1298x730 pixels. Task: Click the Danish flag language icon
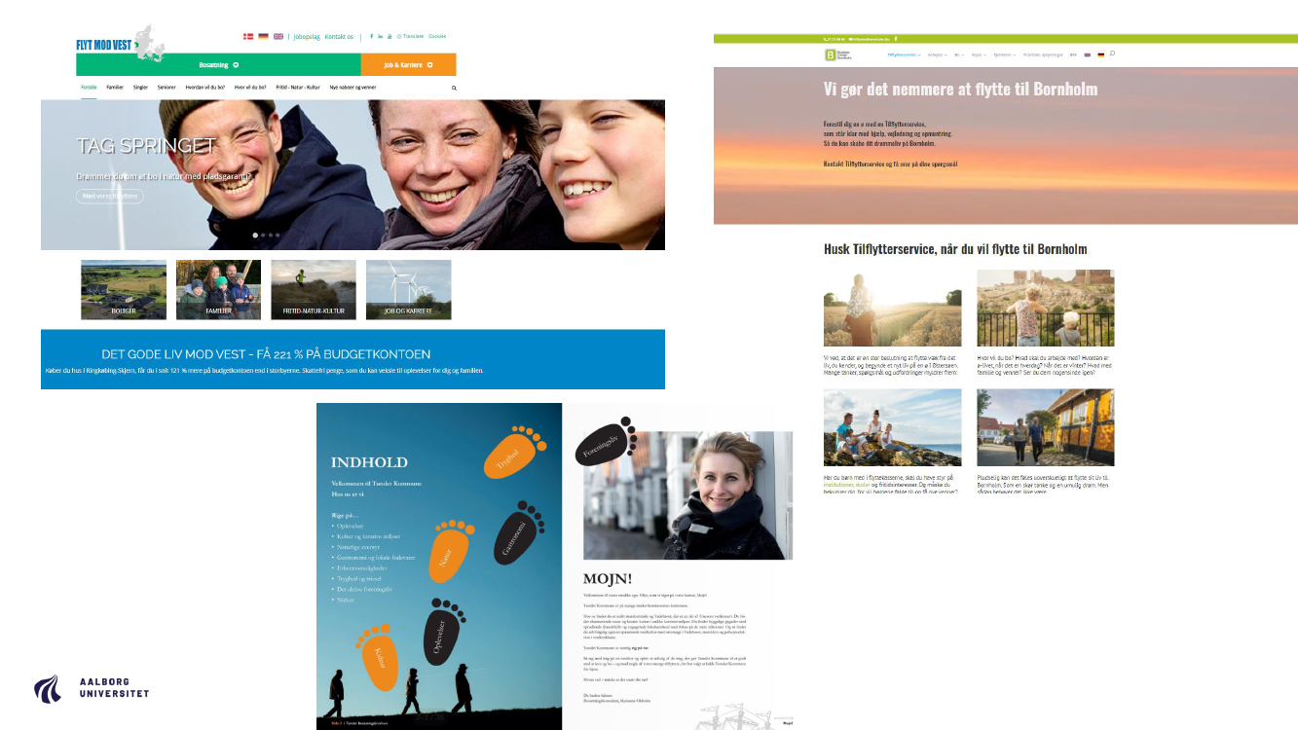tap(248, 37)
